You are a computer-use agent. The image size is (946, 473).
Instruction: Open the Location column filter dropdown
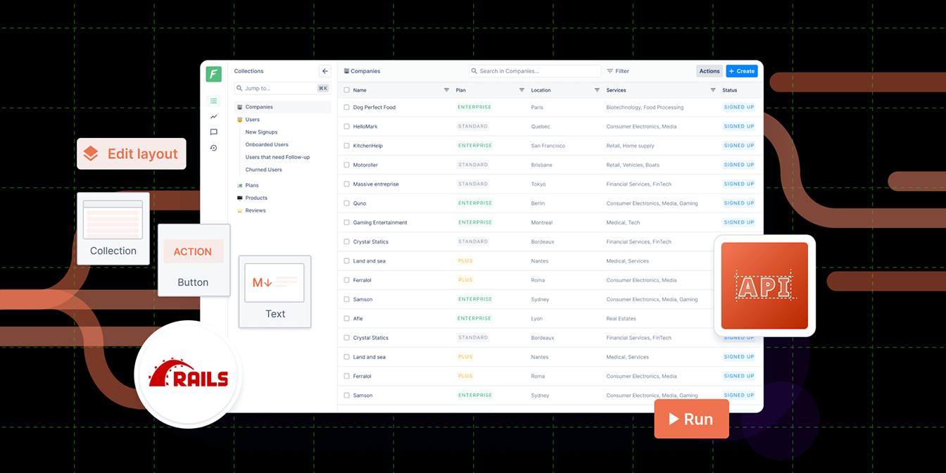point(597,90)
